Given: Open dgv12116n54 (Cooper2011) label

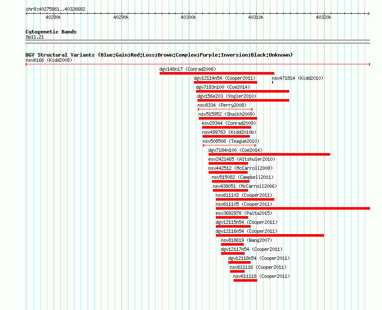Looking at the screenshot, I should pos(246,231).
